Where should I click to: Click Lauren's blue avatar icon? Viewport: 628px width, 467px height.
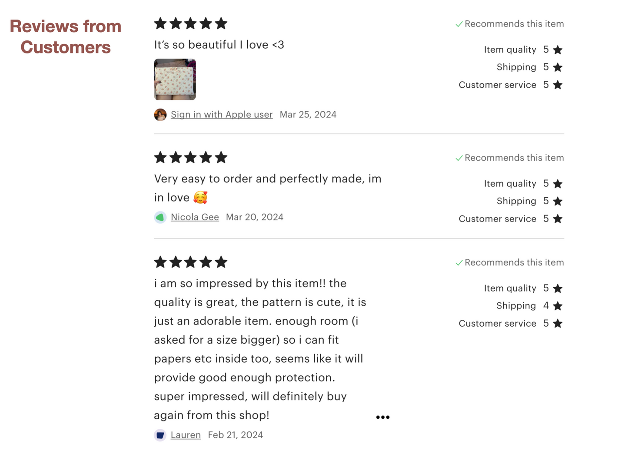160,435
